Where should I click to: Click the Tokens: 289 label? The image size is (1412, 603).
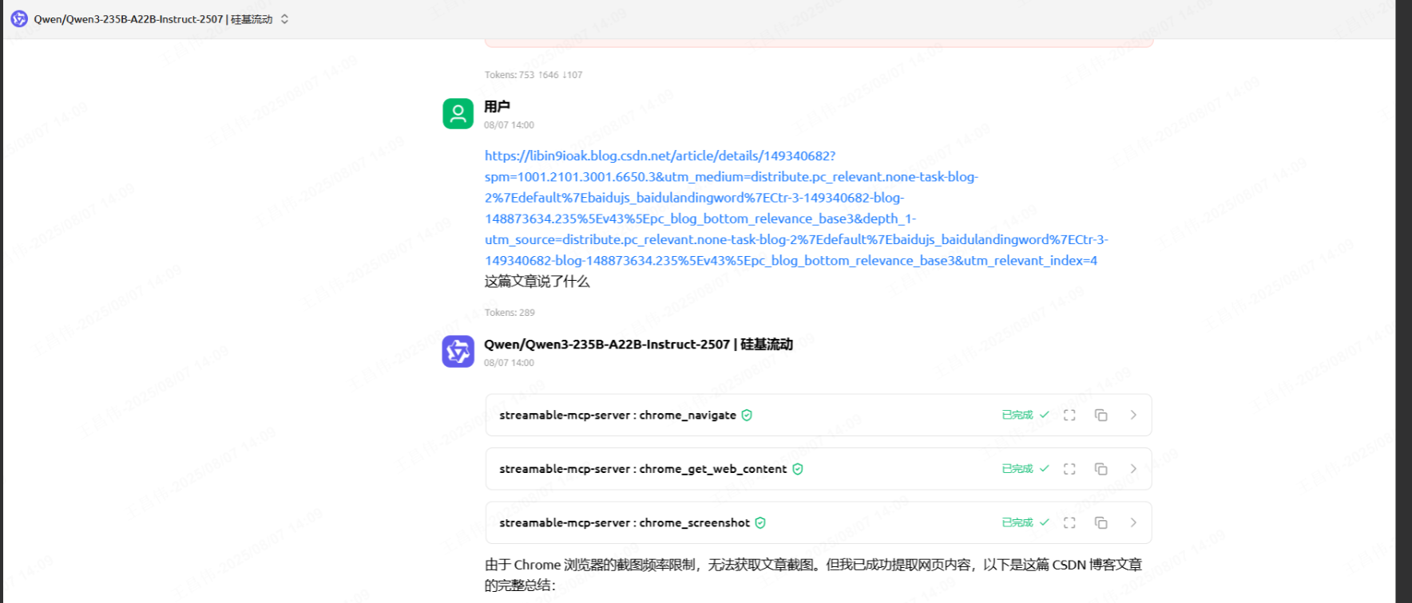[510, 313]
